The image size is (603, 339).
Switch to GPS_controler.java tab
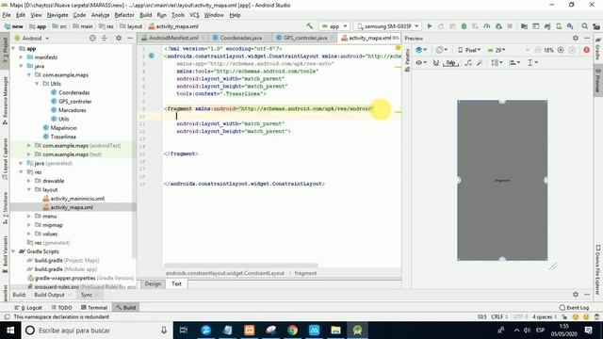pyautogui.click(x=305, y=38)
